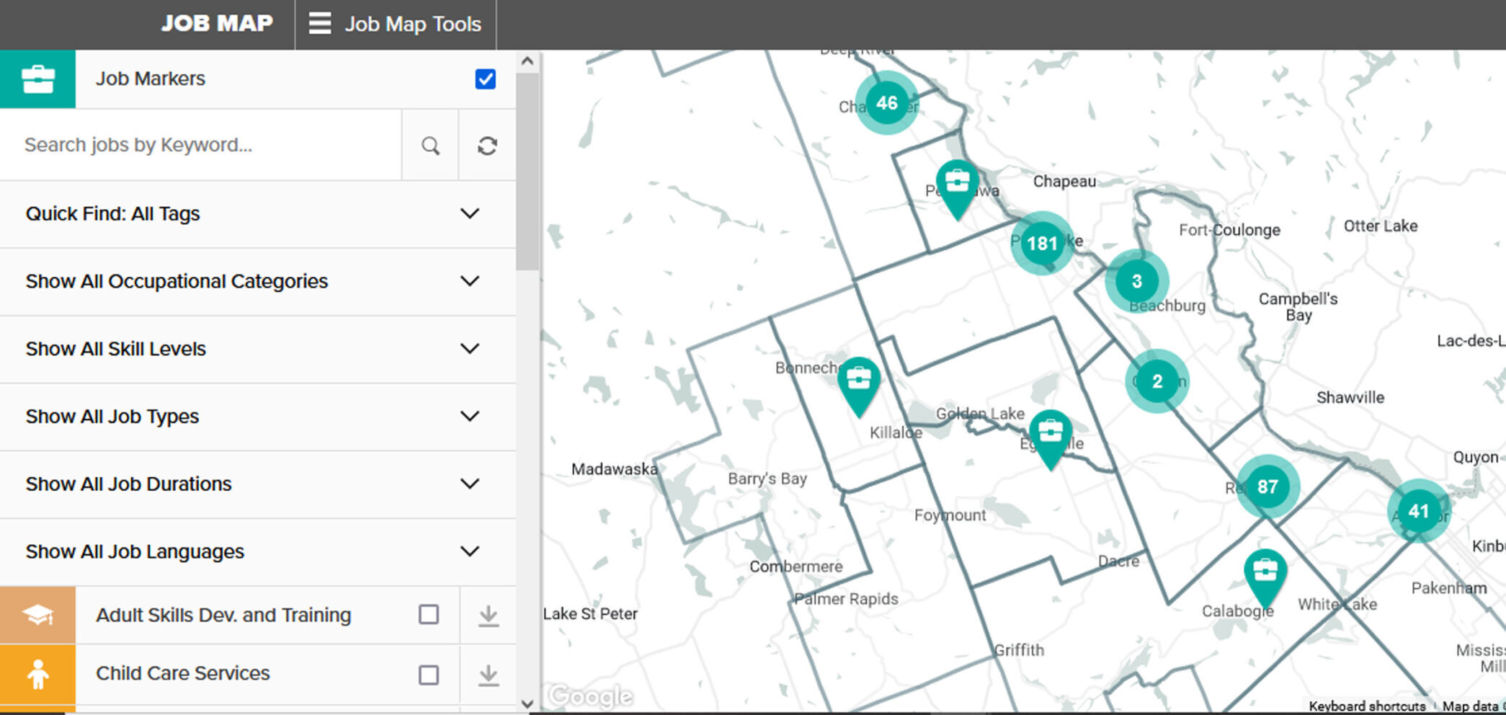Click the Lake St Peter map label

pyautogui.click(x=590, y=614)
